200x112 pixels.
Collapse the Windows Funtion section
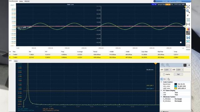(161, 97)
